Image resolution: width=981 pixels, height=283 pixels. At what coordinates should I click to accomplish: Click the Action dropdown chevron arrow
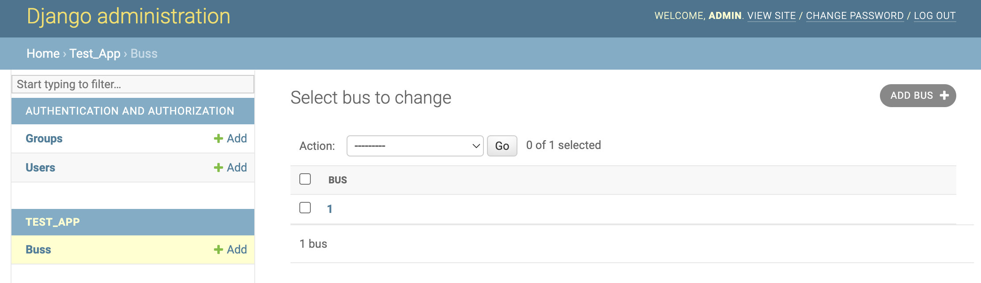click(x=476, y=146)
